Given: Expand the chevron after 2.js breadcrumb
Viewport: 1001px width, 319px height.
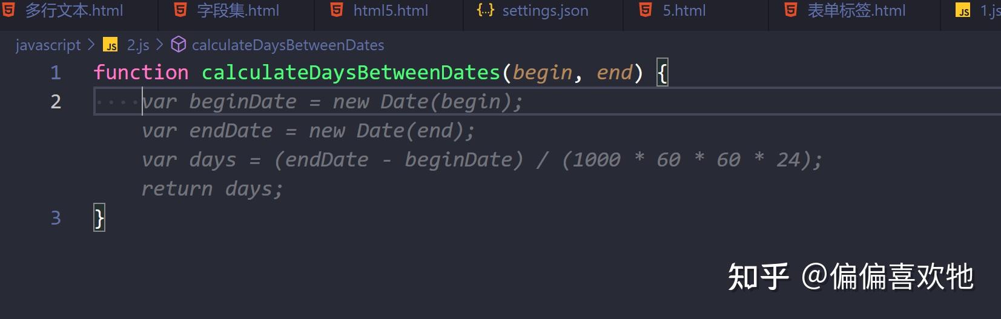Looking at the screenshot, I should [x=160, y=45].
